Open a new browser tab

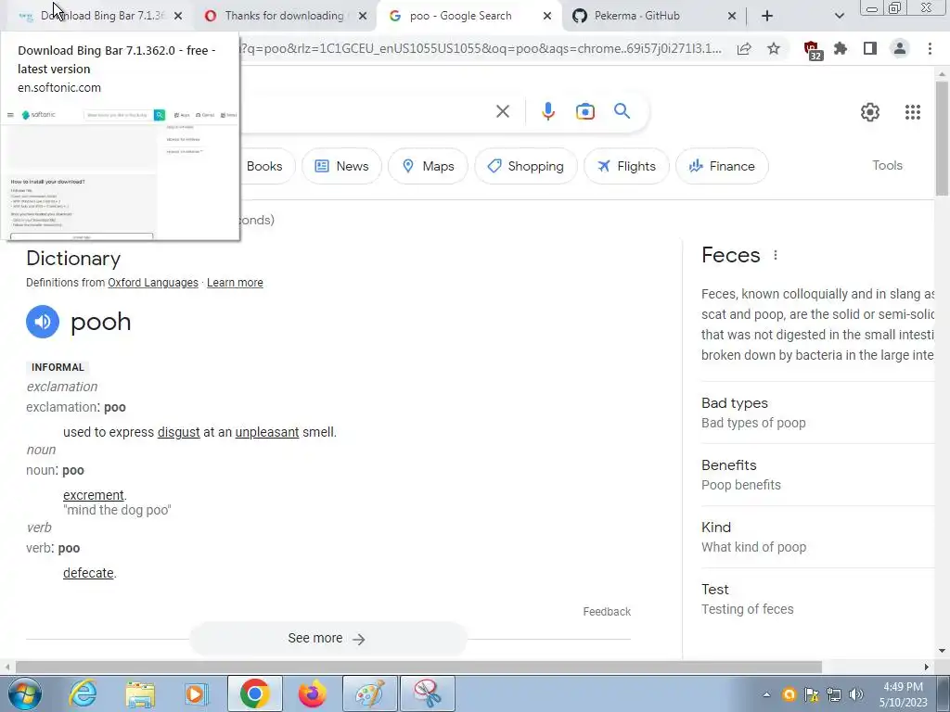coord(767,16)
